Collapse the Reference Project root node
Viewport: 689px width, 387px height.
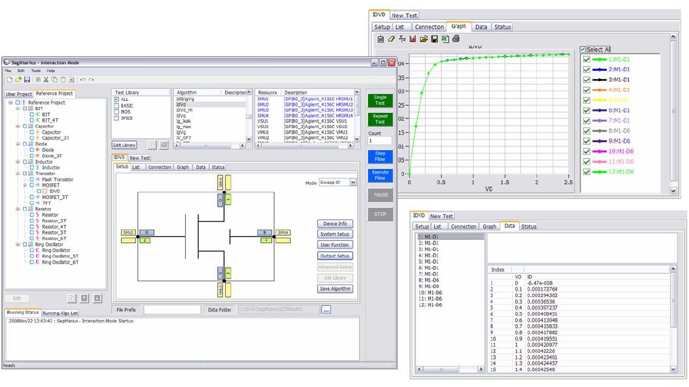click(10, 103)
